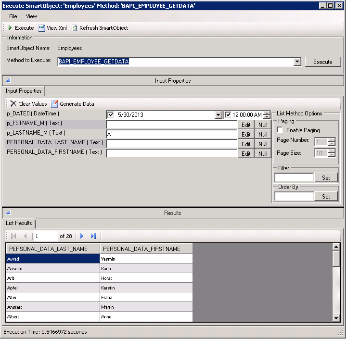This screenshot has width=347, height=339.
Task: Select the Albert last name cell
Action: pos(53,316)
